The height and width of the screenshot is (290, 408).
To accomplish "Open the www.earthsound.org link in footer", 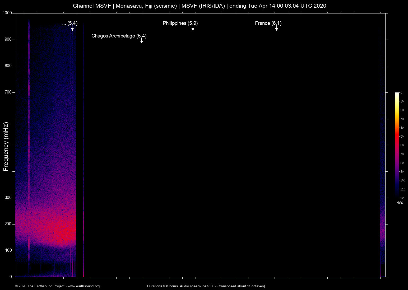I will (84, 286).
